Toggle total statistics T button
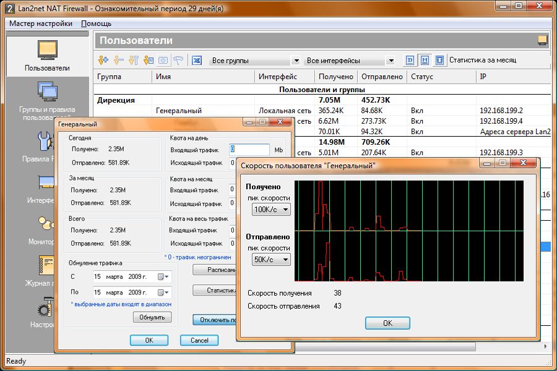 point(439,61)
